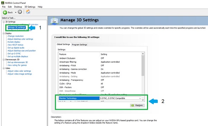The height and width of the screenshot is (126, 208).
Task: Open Set up stereoscopic 3D task
Action: pyautogui.click(x=18, y=62)
